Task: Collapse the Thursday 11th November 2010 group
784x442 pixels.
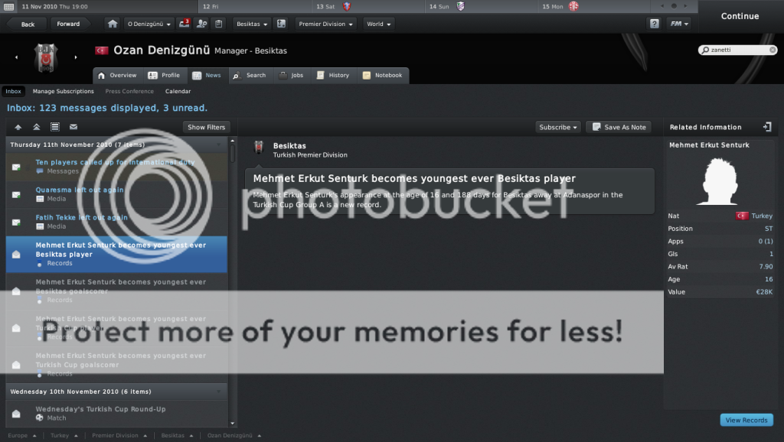Action: [x=218, y=145]
